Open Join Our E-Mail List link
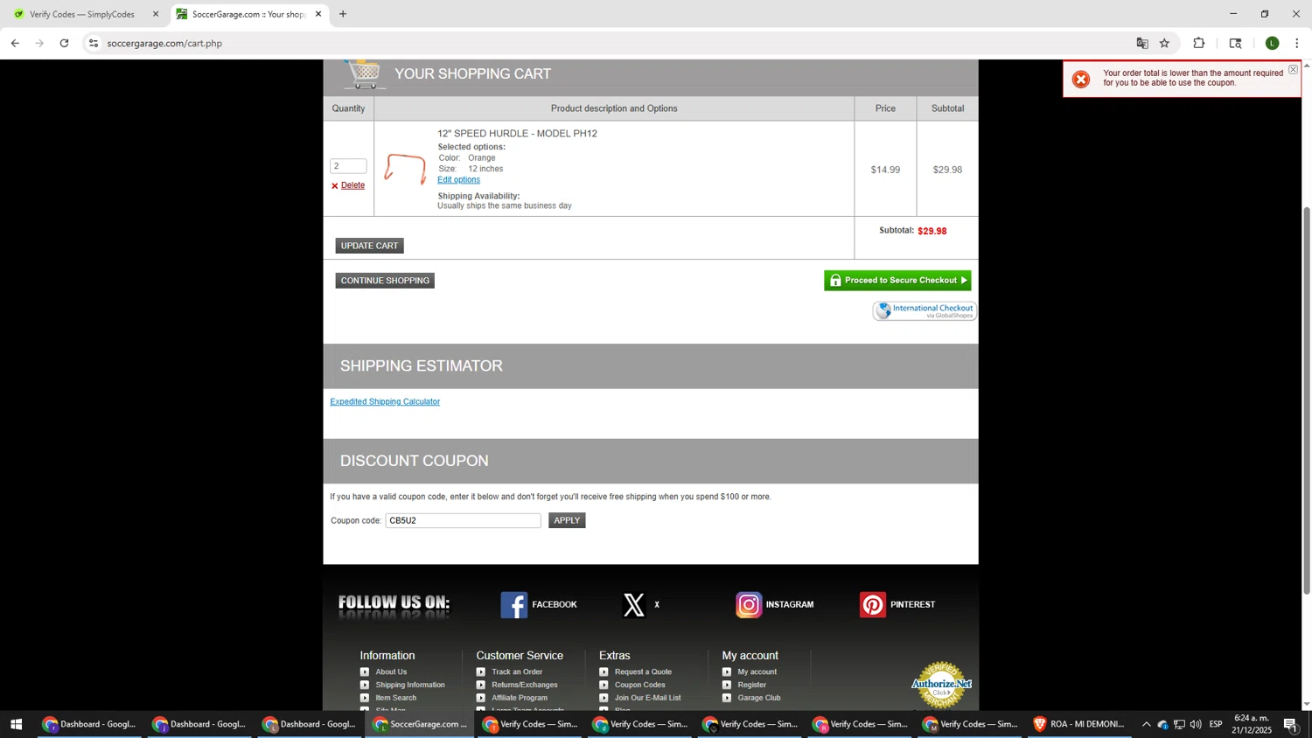1312x738 pixels. click(647, 698)
